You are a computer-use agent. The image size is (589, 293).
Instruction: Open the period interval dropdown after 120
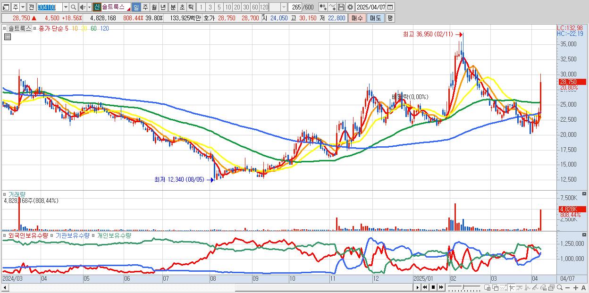click(284, 7)
